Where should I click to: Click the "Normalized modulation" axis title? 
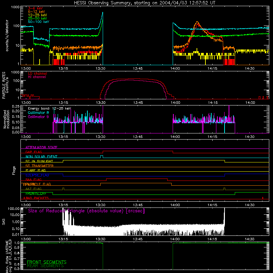click(x=6, y=119)
